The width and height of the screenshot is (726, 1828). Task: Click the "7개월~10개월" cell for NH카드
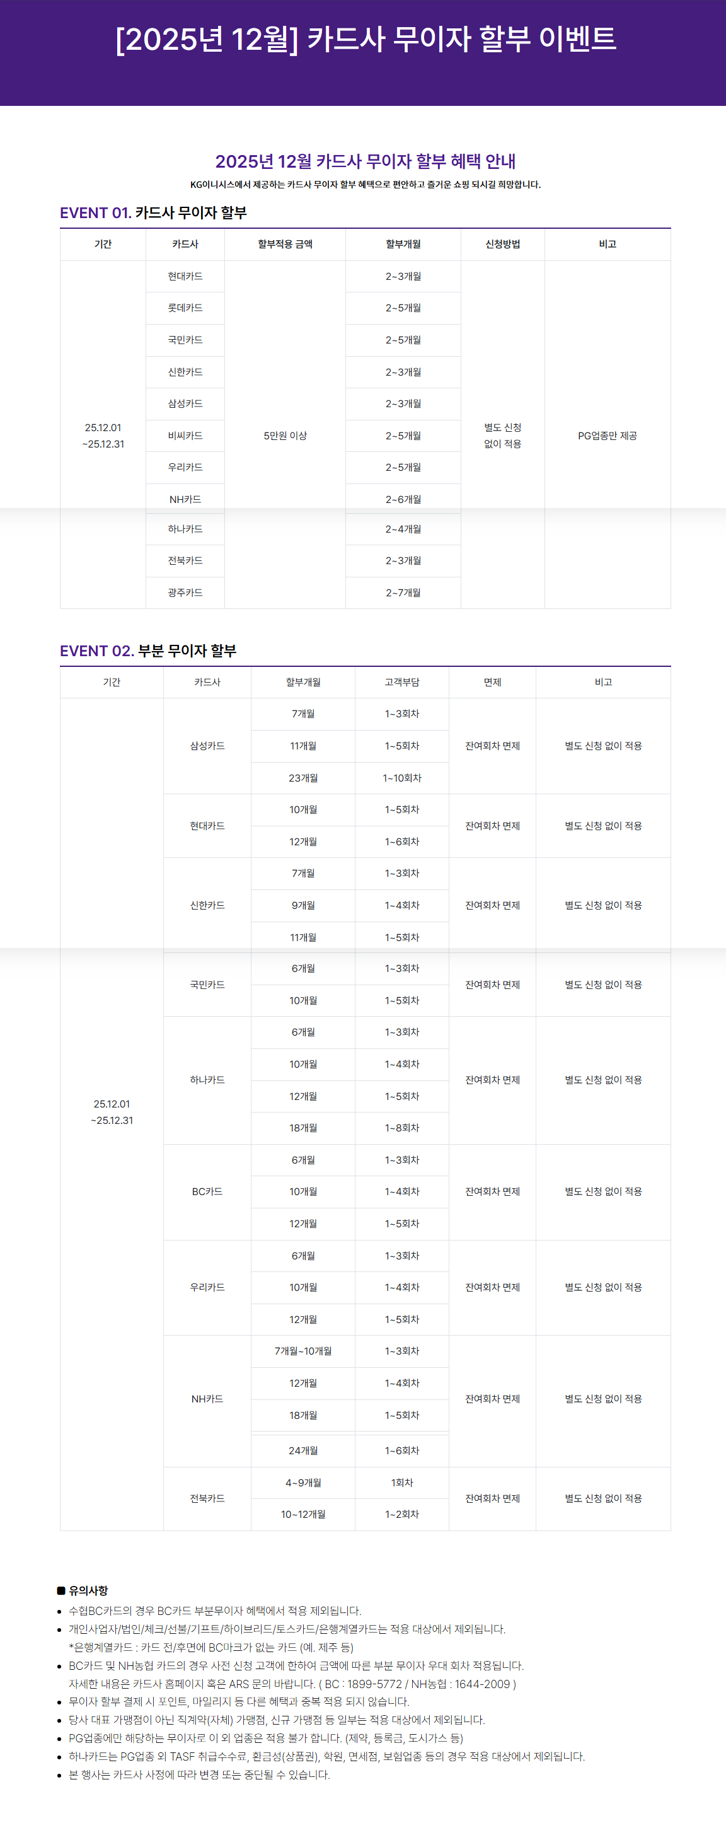(303, 1351)
